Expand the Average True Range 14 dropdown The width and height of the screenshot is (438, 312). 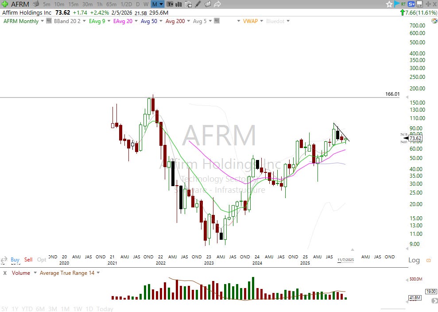[98, 273]
